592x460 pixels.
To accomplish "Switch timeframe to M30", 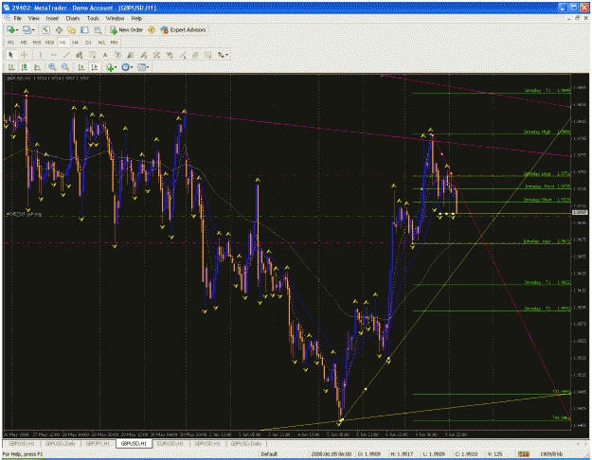I will pyautogui.click(x=49, y=43).
